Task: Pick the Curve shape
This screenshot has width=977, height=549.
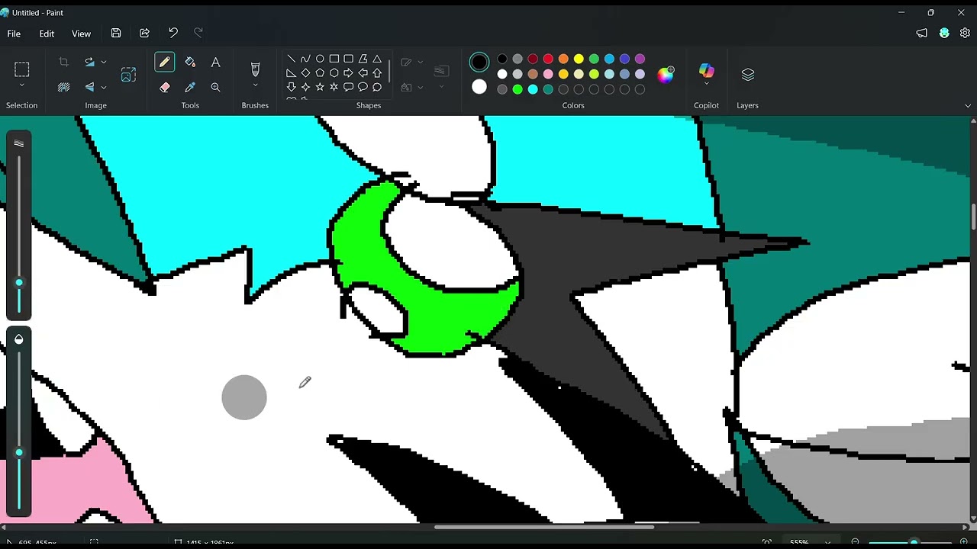Action: 305,59
